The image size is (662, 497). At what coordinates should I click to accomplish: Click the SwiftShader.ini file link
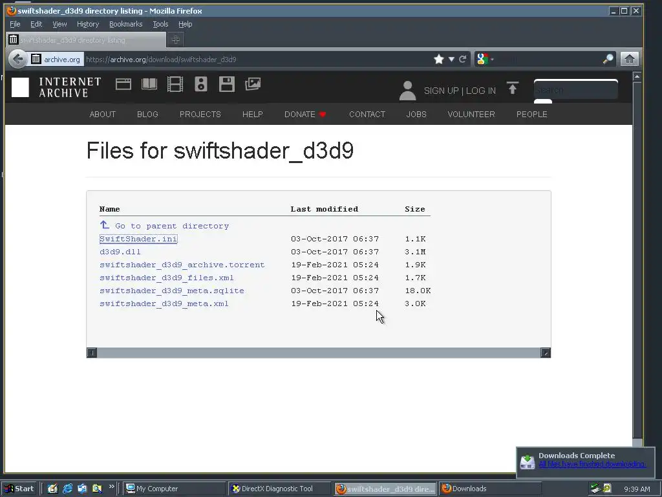pyautogui.click(x=138, y=239)
